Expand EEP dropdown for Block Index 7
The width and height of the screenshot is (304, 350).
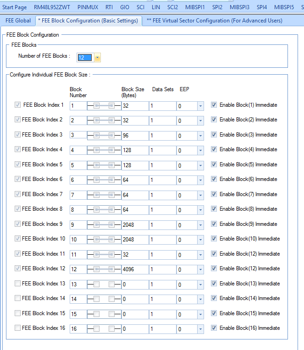tap(200, 195)
